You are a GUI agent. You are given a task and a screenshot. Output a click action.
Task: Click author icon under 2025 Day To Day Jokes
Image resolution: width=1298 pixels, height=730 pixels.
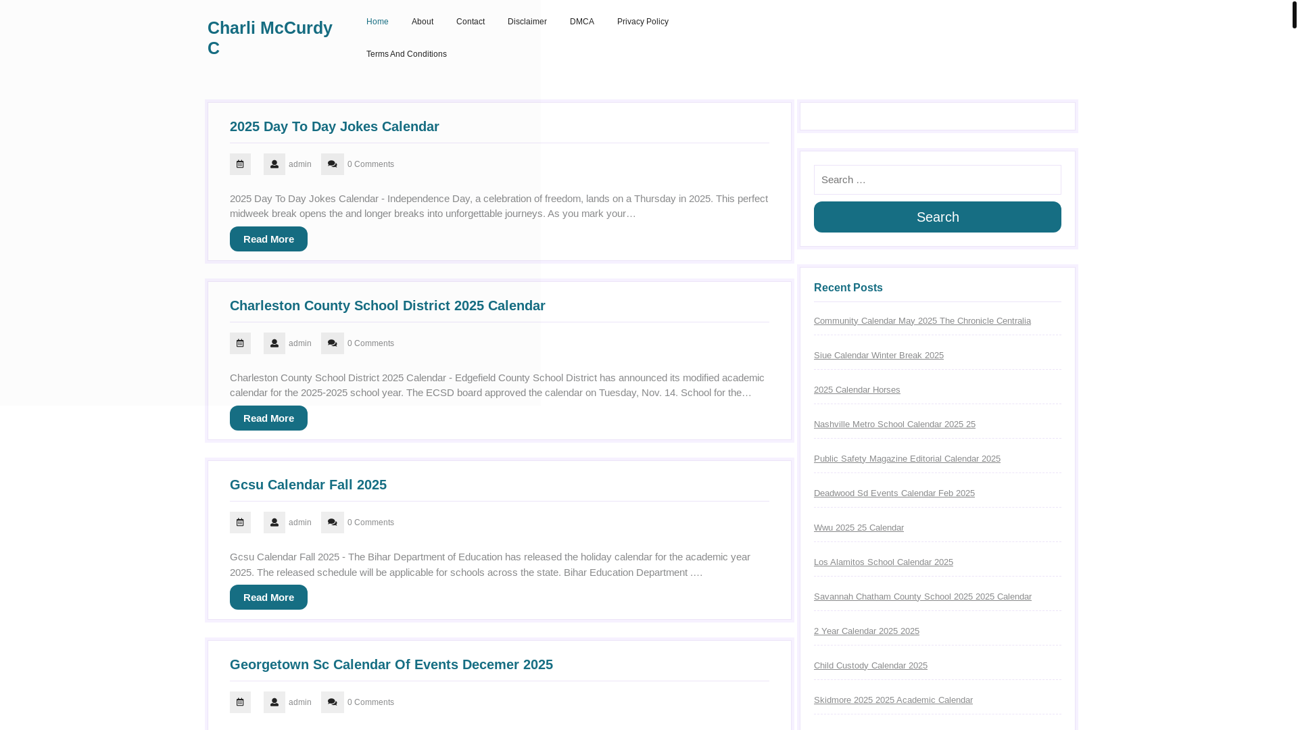coord(274,164)
